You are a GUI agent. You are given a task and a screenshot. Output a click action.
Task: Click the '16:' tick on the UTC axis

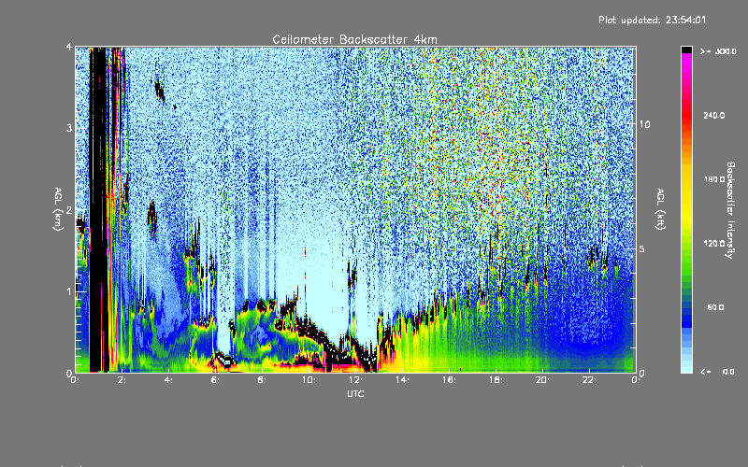click(449, 380)
